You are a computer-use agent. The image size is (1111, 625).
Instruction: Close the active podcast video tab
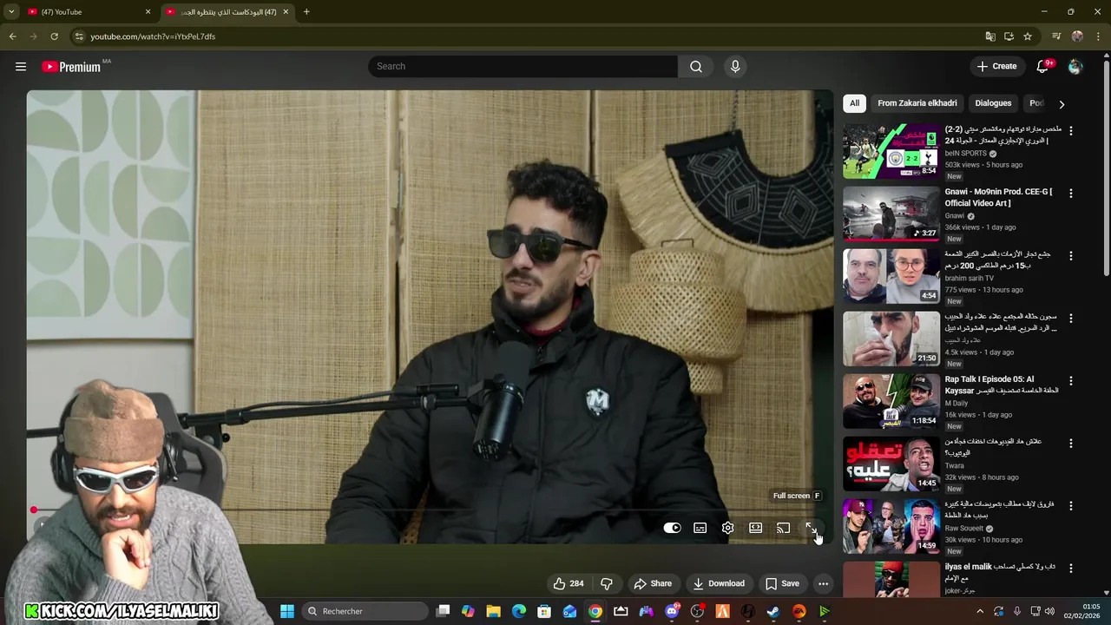click(286, 12)
